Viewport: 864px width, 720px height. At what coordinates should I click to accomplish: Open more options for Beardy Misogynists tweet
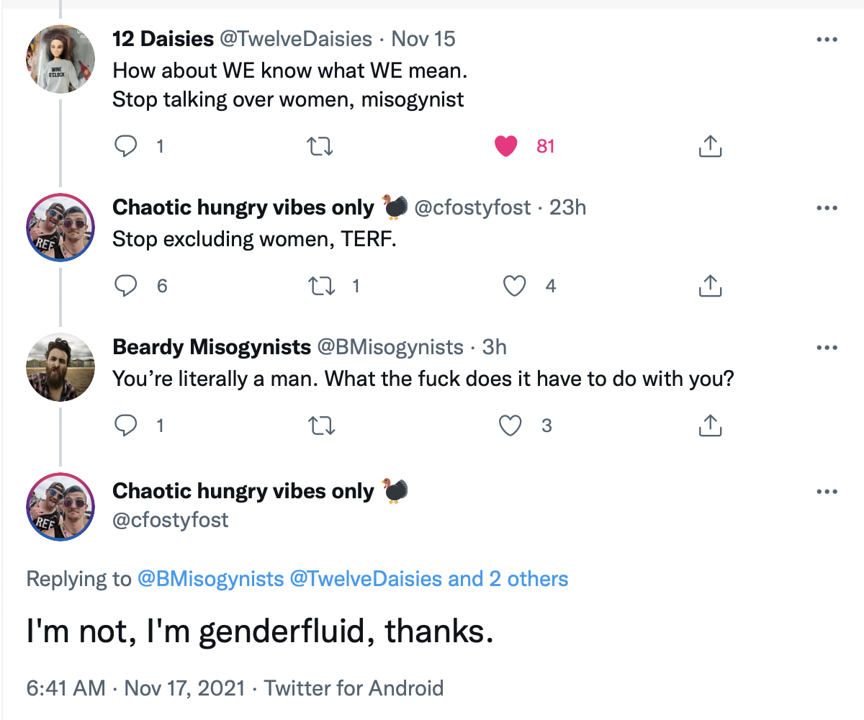pos(827,348)
